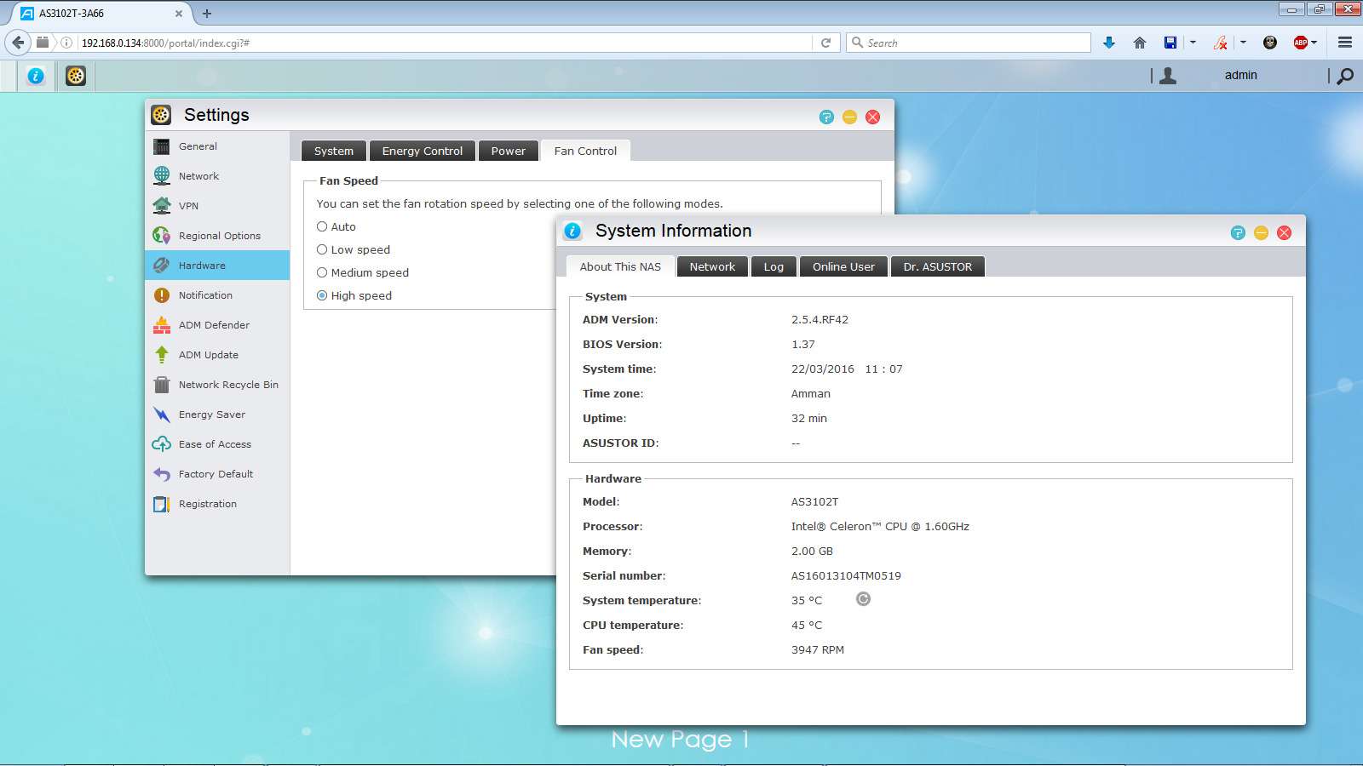The height and width of the screenshot is (766, 1363).
Task: Open ADM Defender in the sidebar
Action: pyautogui.click(x=217, y=325)
